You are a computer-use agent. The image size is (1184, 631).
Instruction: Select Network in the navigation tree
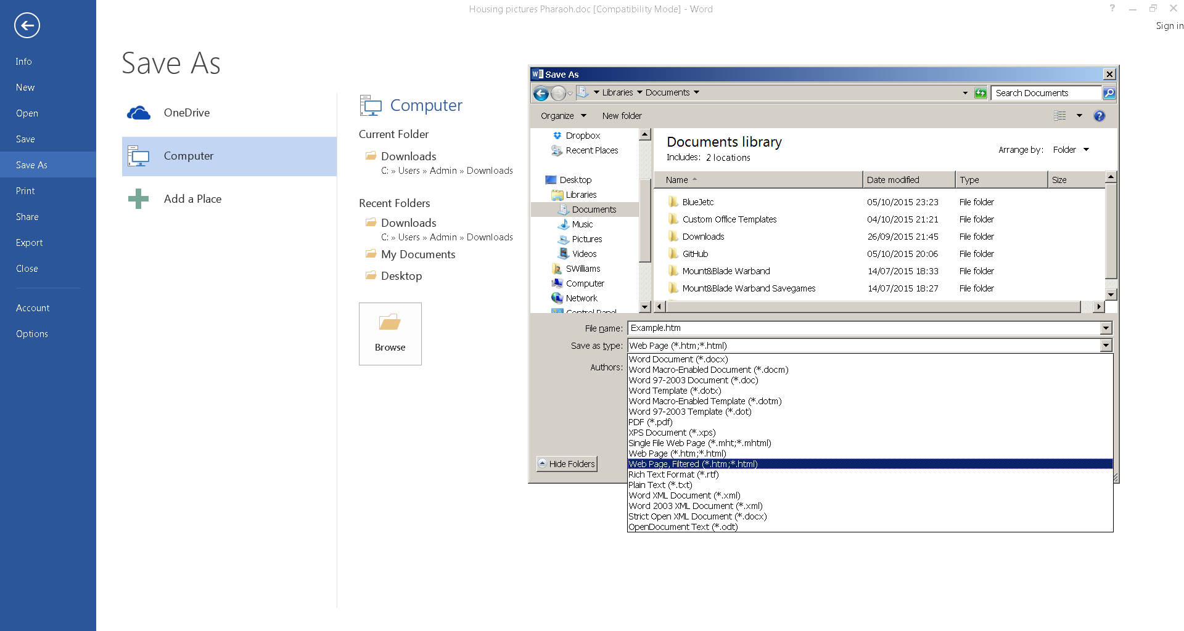[x=581, y=298]
